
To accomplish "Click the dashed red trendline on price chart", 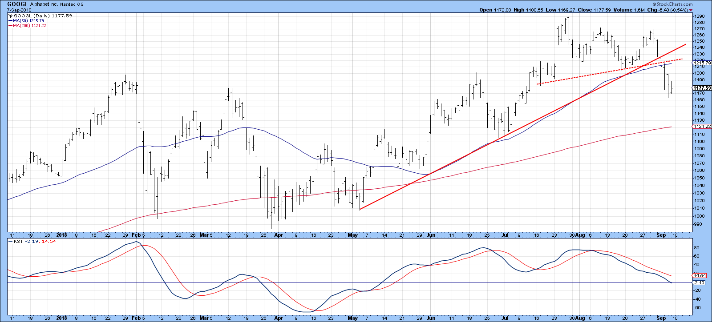I will click(x=610, y=72).
